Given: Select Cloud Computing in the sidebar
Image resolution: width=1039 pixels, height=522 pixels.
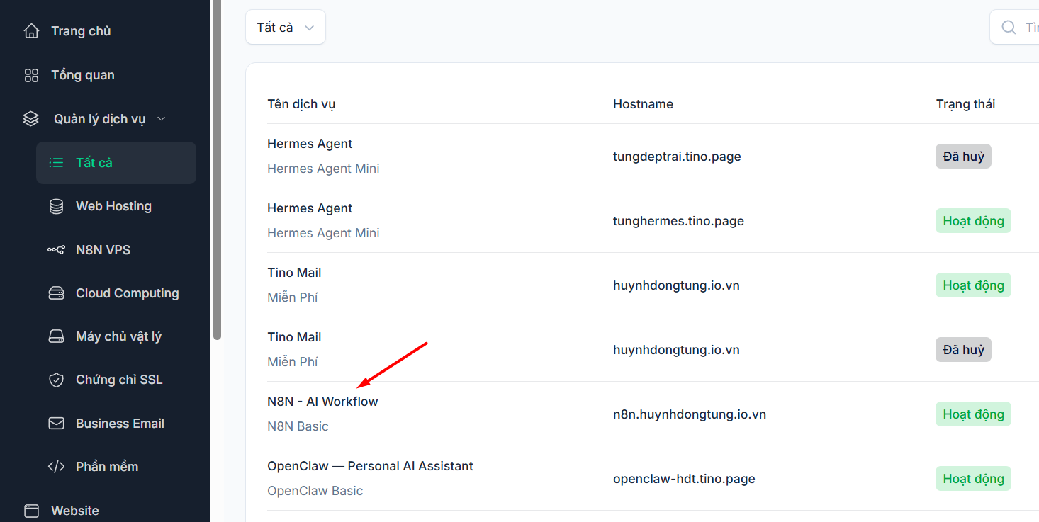Looking at the screenshot, I should point(128,293).
